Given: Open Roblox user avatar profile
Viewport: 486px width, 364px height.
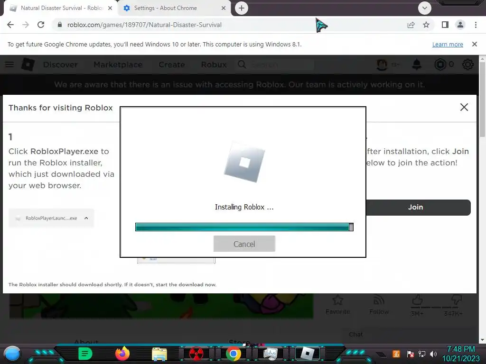Looking at the screenshot, I should click(x=382, y=64).
